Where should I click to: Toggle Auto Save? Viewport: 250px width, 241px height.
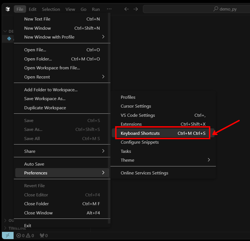point(62,164)
